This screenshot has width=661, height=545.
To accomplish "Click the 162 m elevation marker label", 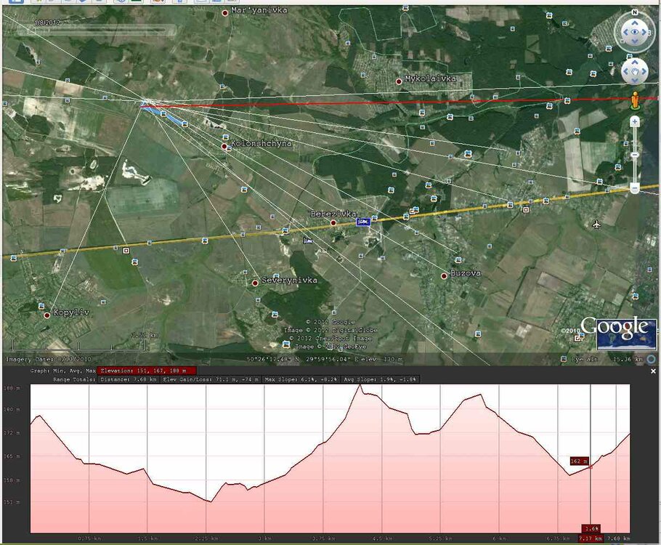I will point(579,461).
